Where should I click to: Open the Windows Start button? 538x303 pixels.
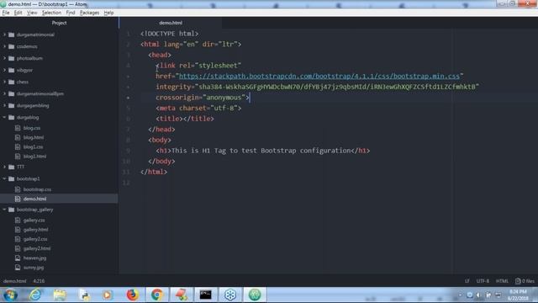pos(10,295)
